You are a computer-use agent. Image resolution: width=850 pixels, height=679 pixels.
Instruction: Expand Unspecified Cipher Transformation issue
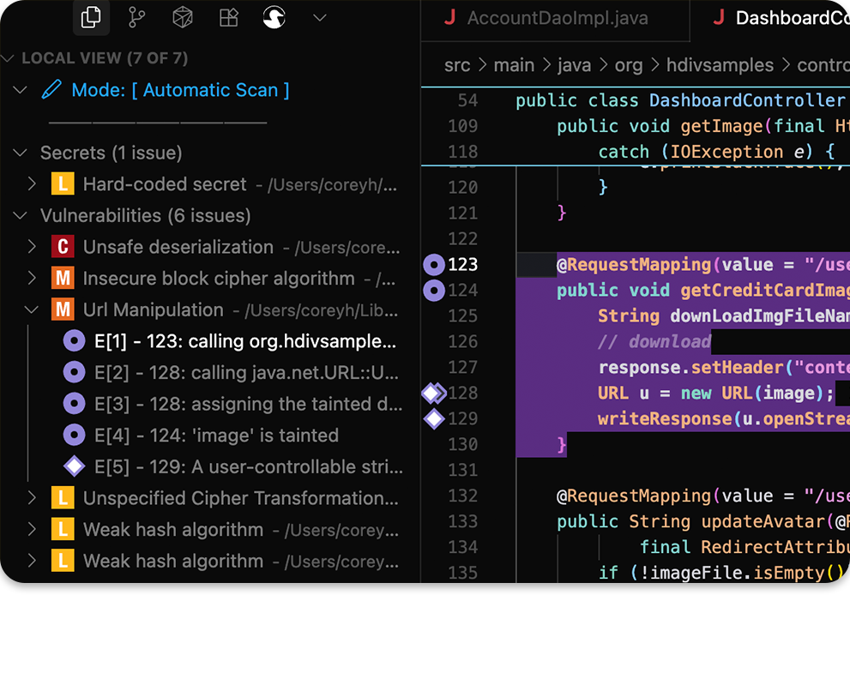click(x=32, y=498)
